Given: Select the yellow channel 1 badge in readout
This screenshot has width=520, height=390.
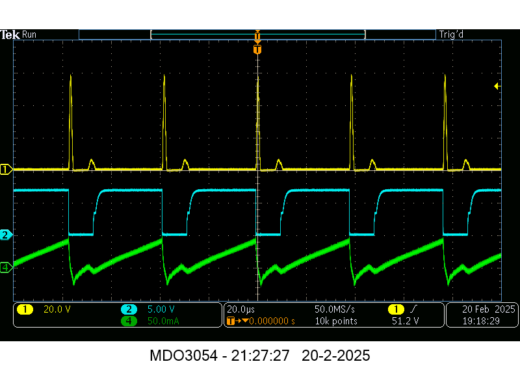Looking at the screenshot, I should [25, 309].
